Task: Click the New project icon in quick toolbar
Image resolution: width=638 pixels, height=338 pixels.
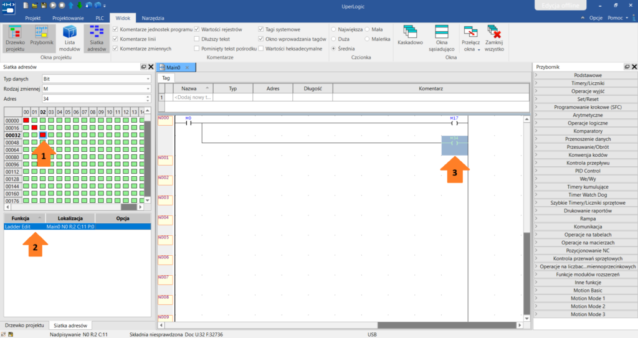Action: tap(26, 5)
